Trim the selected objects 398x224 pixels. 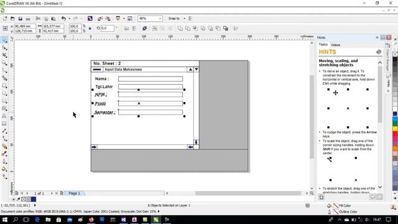[188, 29]
